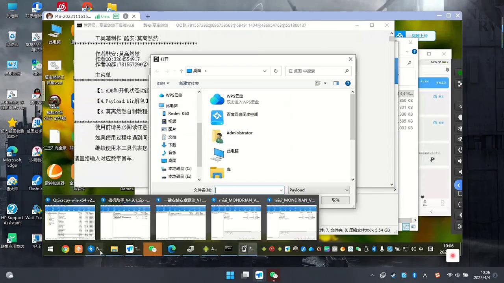504x283 pixels.
Task: Click the 取消 cancel button
Action: (x=335, y=200)
